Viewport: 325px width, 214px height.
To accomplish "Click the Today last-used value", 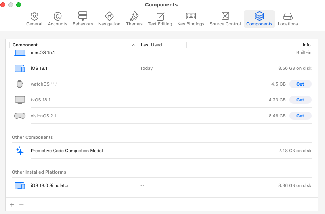I will coord(146,68).
